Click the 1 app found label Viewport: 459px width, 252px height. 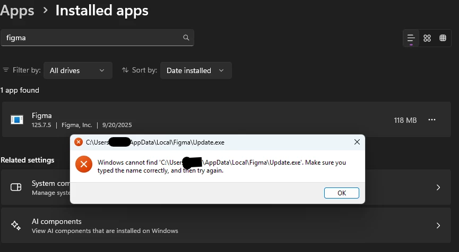pyautogui.click(x=20, y=90)
